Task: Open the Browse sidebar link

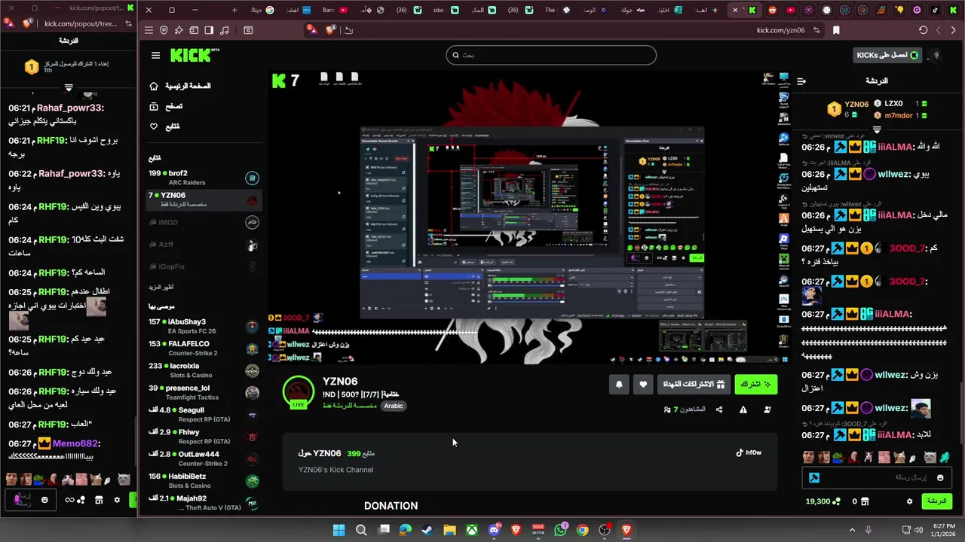Action: [166, 106]
